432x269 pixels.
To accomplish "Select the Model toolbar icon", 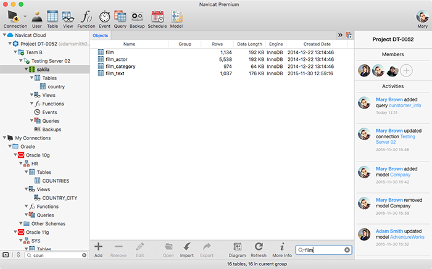I will (x=177, y=19).
